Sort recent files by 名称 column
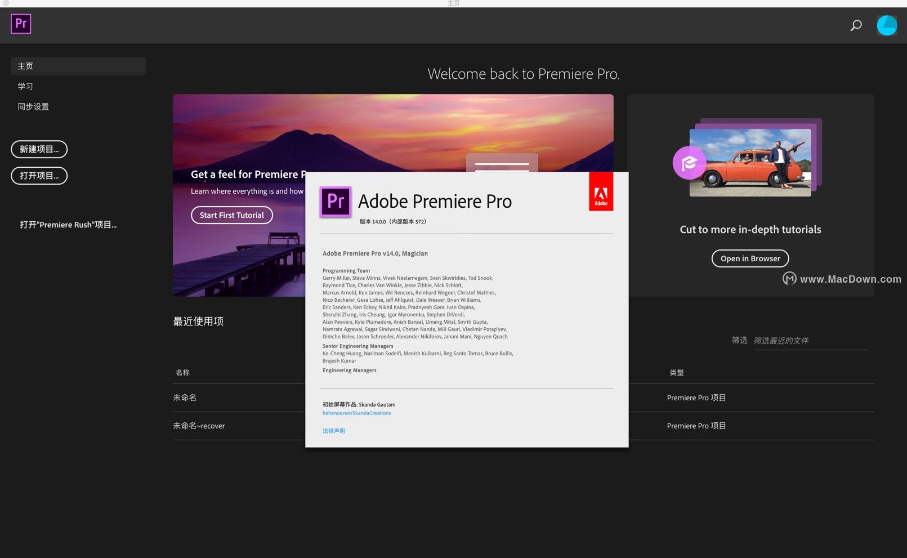The width and height of the screenshot is (907, 558). (183, 373)
